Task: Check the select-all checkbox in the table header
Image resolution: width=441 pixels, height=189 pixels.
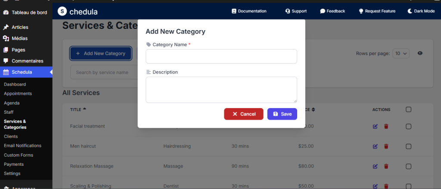Action: 408,109
